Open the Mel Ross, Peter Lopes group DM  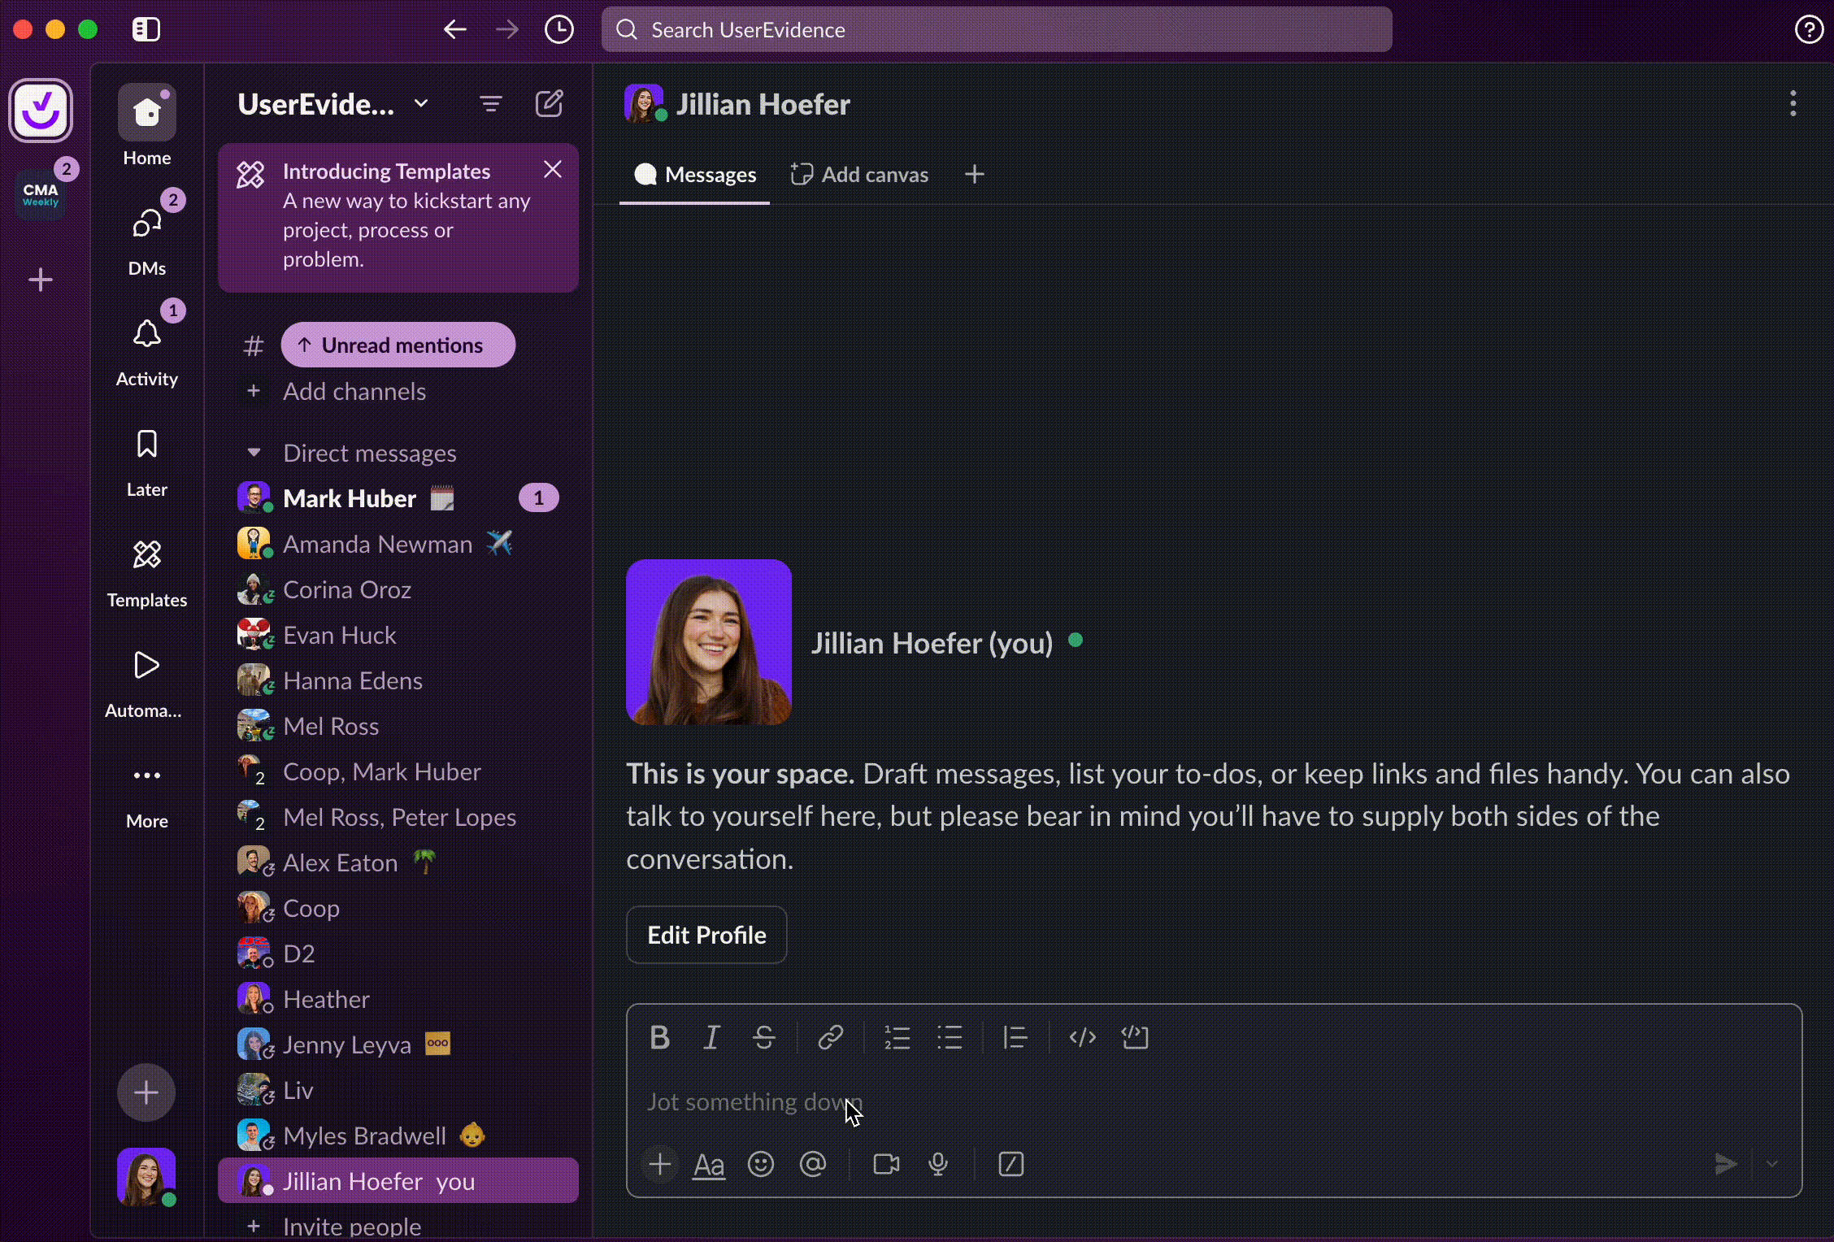pos(398,817)
